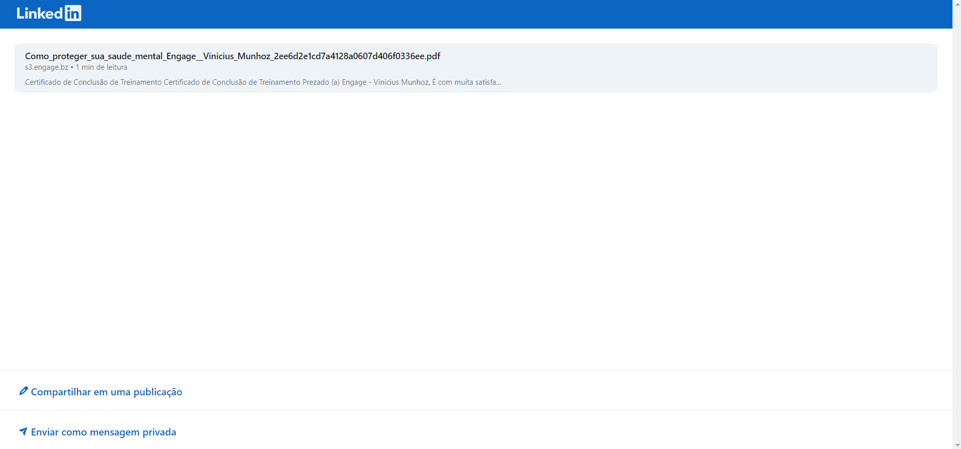This screenshot has height=449, width=961.
Task: Choose Enviar como mensagem privada
Action: [103, 432]
